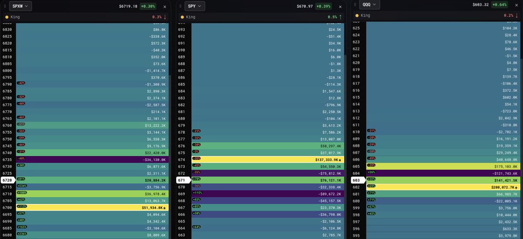Click the +0.64% change badge for QQQ

(x=499, y=5)
